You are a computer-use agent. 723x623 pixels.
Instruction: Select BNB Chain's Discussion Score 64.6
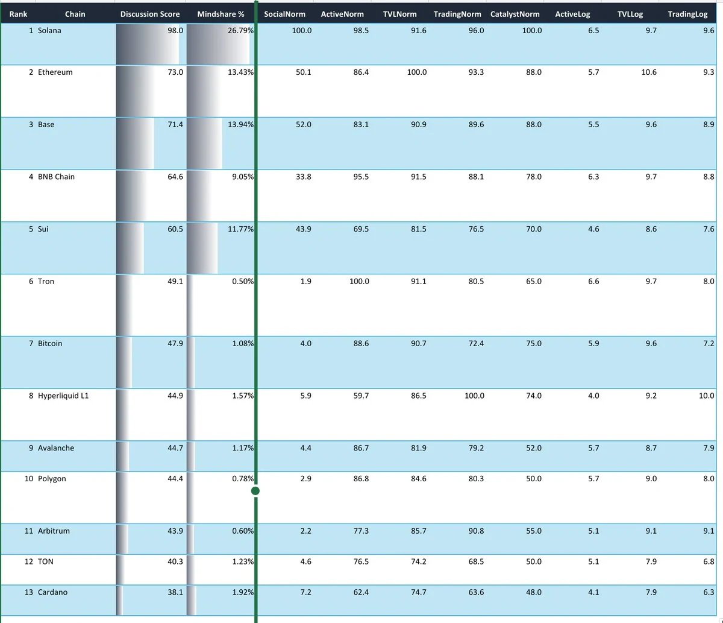point(175,177)
